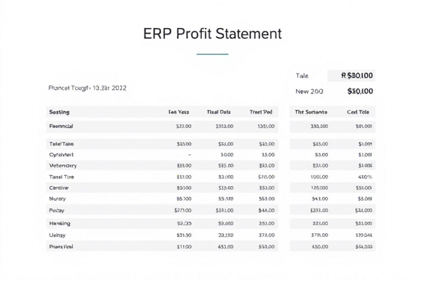Select the Peday row label

point(56,211)
